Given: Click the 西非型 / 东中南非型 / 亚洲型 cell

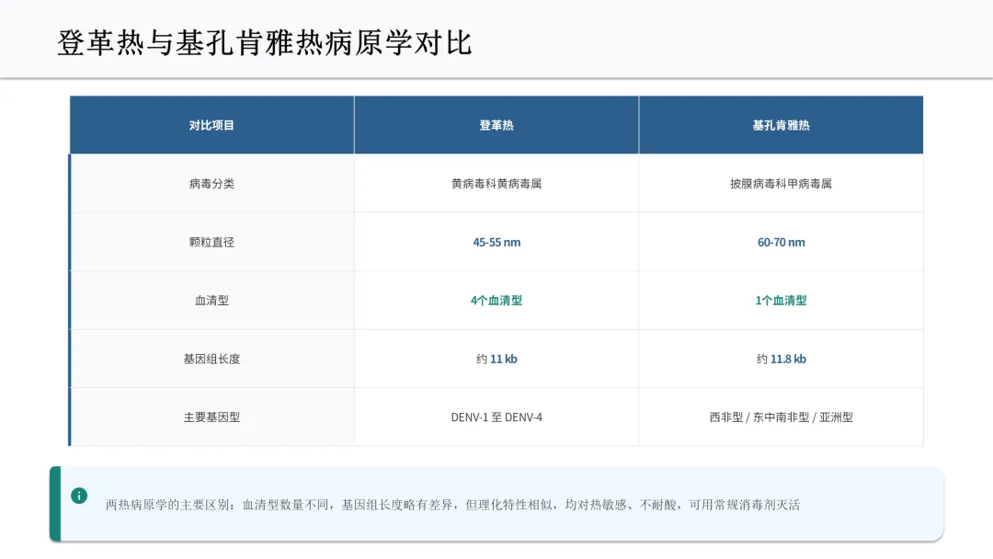Looking at the screenshot, I should (x=781, y=417).
